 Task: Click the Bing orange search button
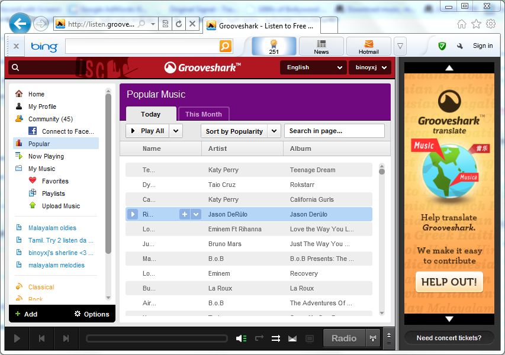[x=226, y=46]
